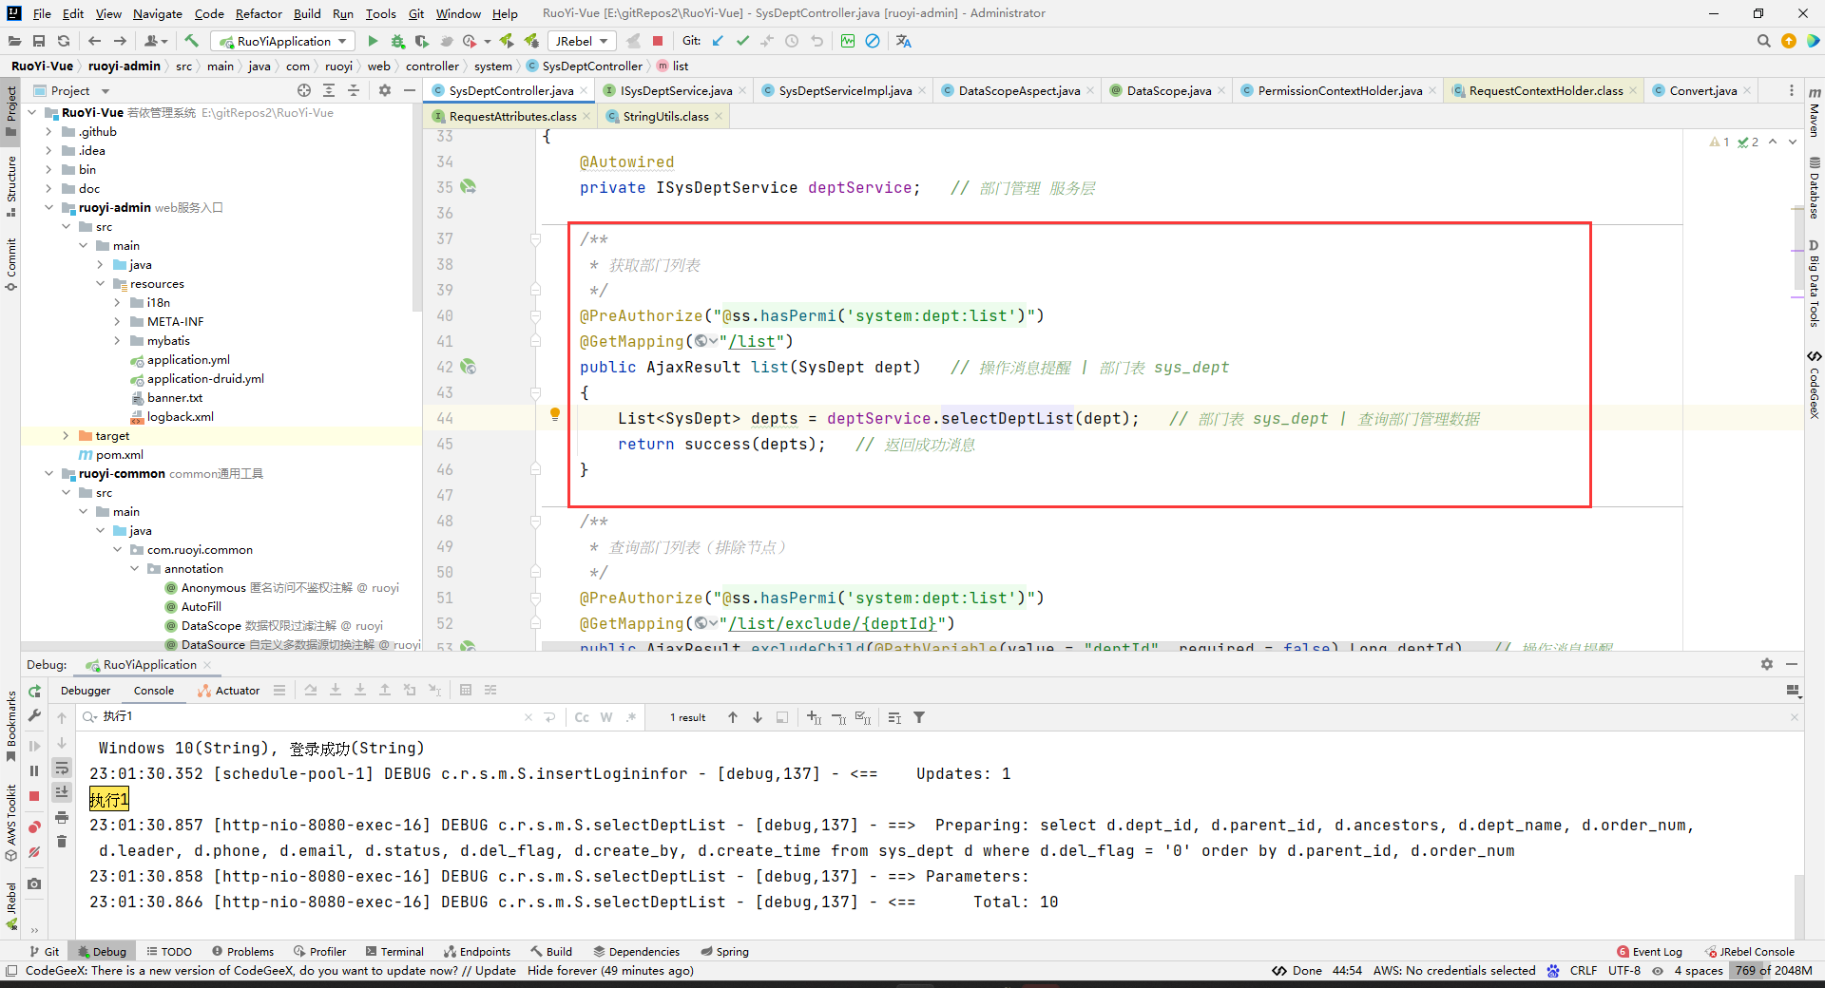Expand all in Project panel
This screenshot has height=988, width=1825.
click(x=329, y=90)
